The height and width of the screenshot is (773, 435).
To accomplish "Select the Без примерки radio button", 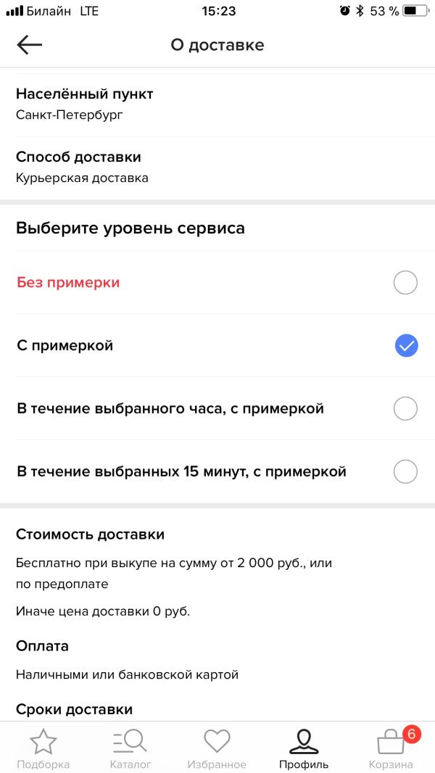I will [405, 283].
